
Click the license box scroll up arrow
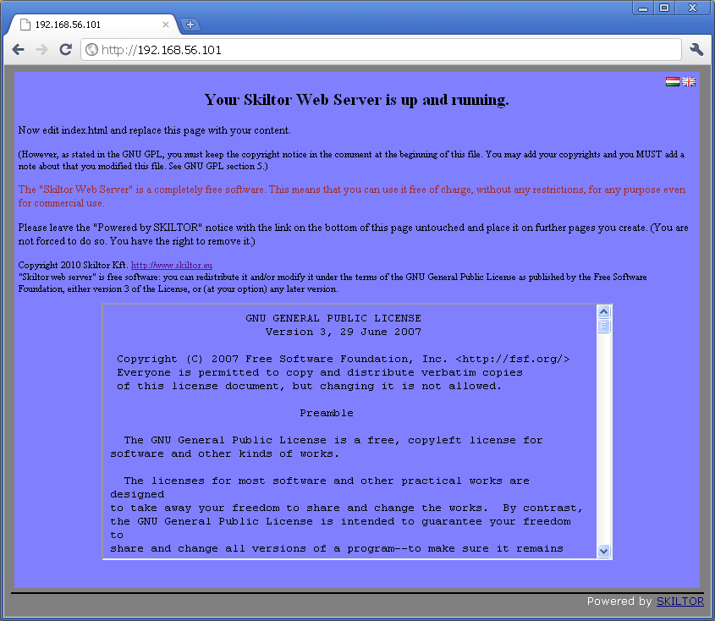(x=604, y=312)
